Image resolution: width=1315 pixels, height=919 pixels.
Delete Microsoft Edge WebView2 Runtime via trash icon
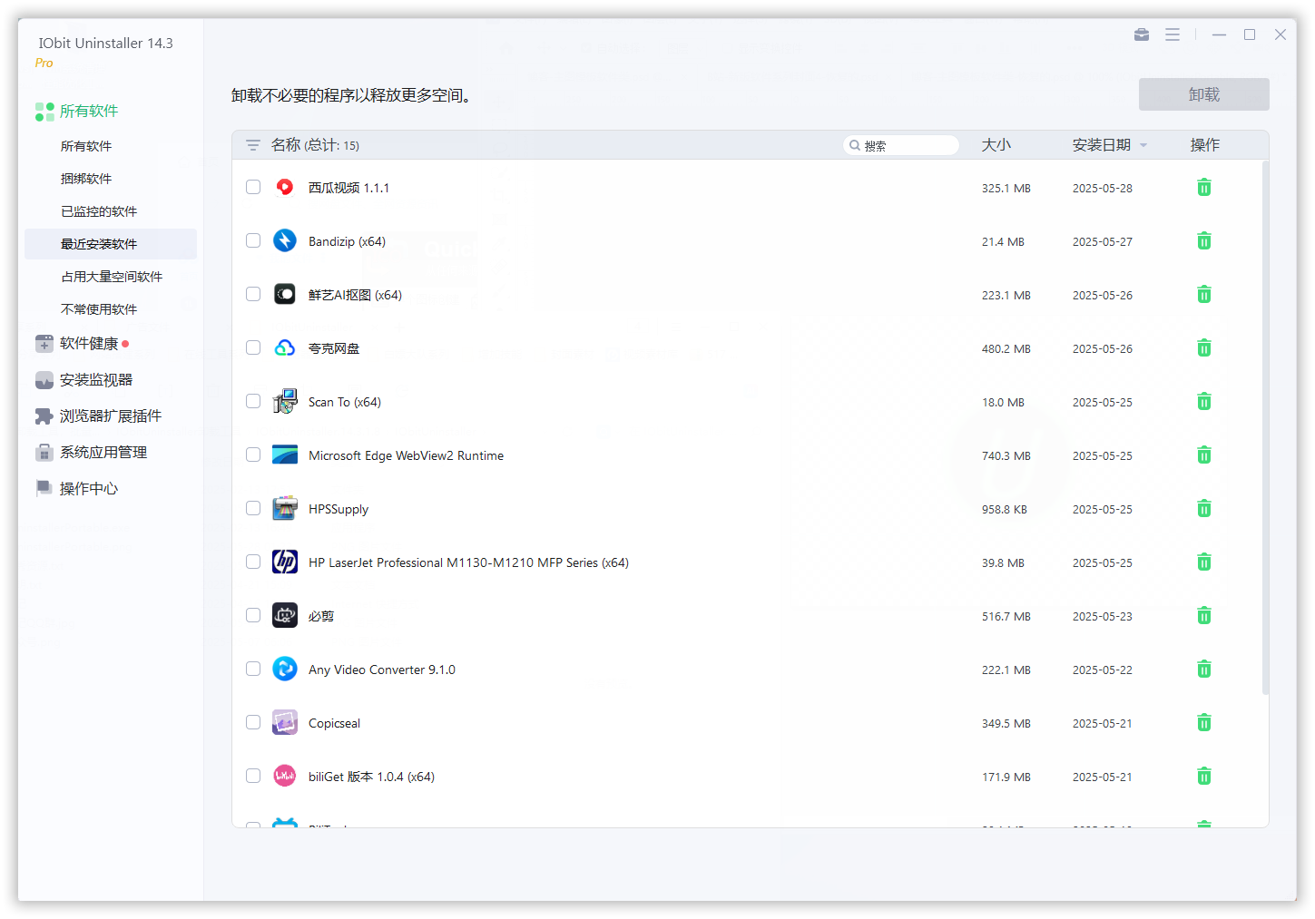pos(1204,455)
